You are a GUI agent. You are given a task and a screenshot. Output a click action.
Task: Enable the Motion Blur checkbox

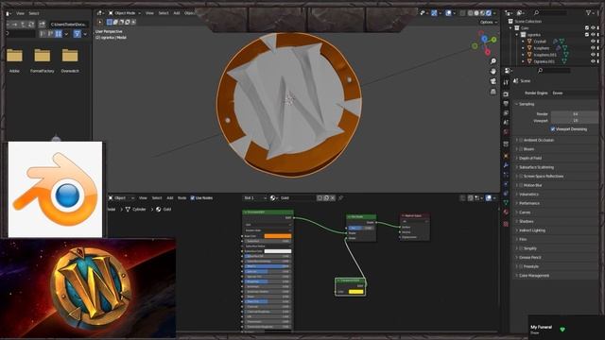point(521,185)
